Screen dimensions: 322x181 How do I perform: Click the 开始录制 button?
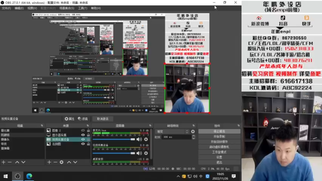tap(219, 136)
